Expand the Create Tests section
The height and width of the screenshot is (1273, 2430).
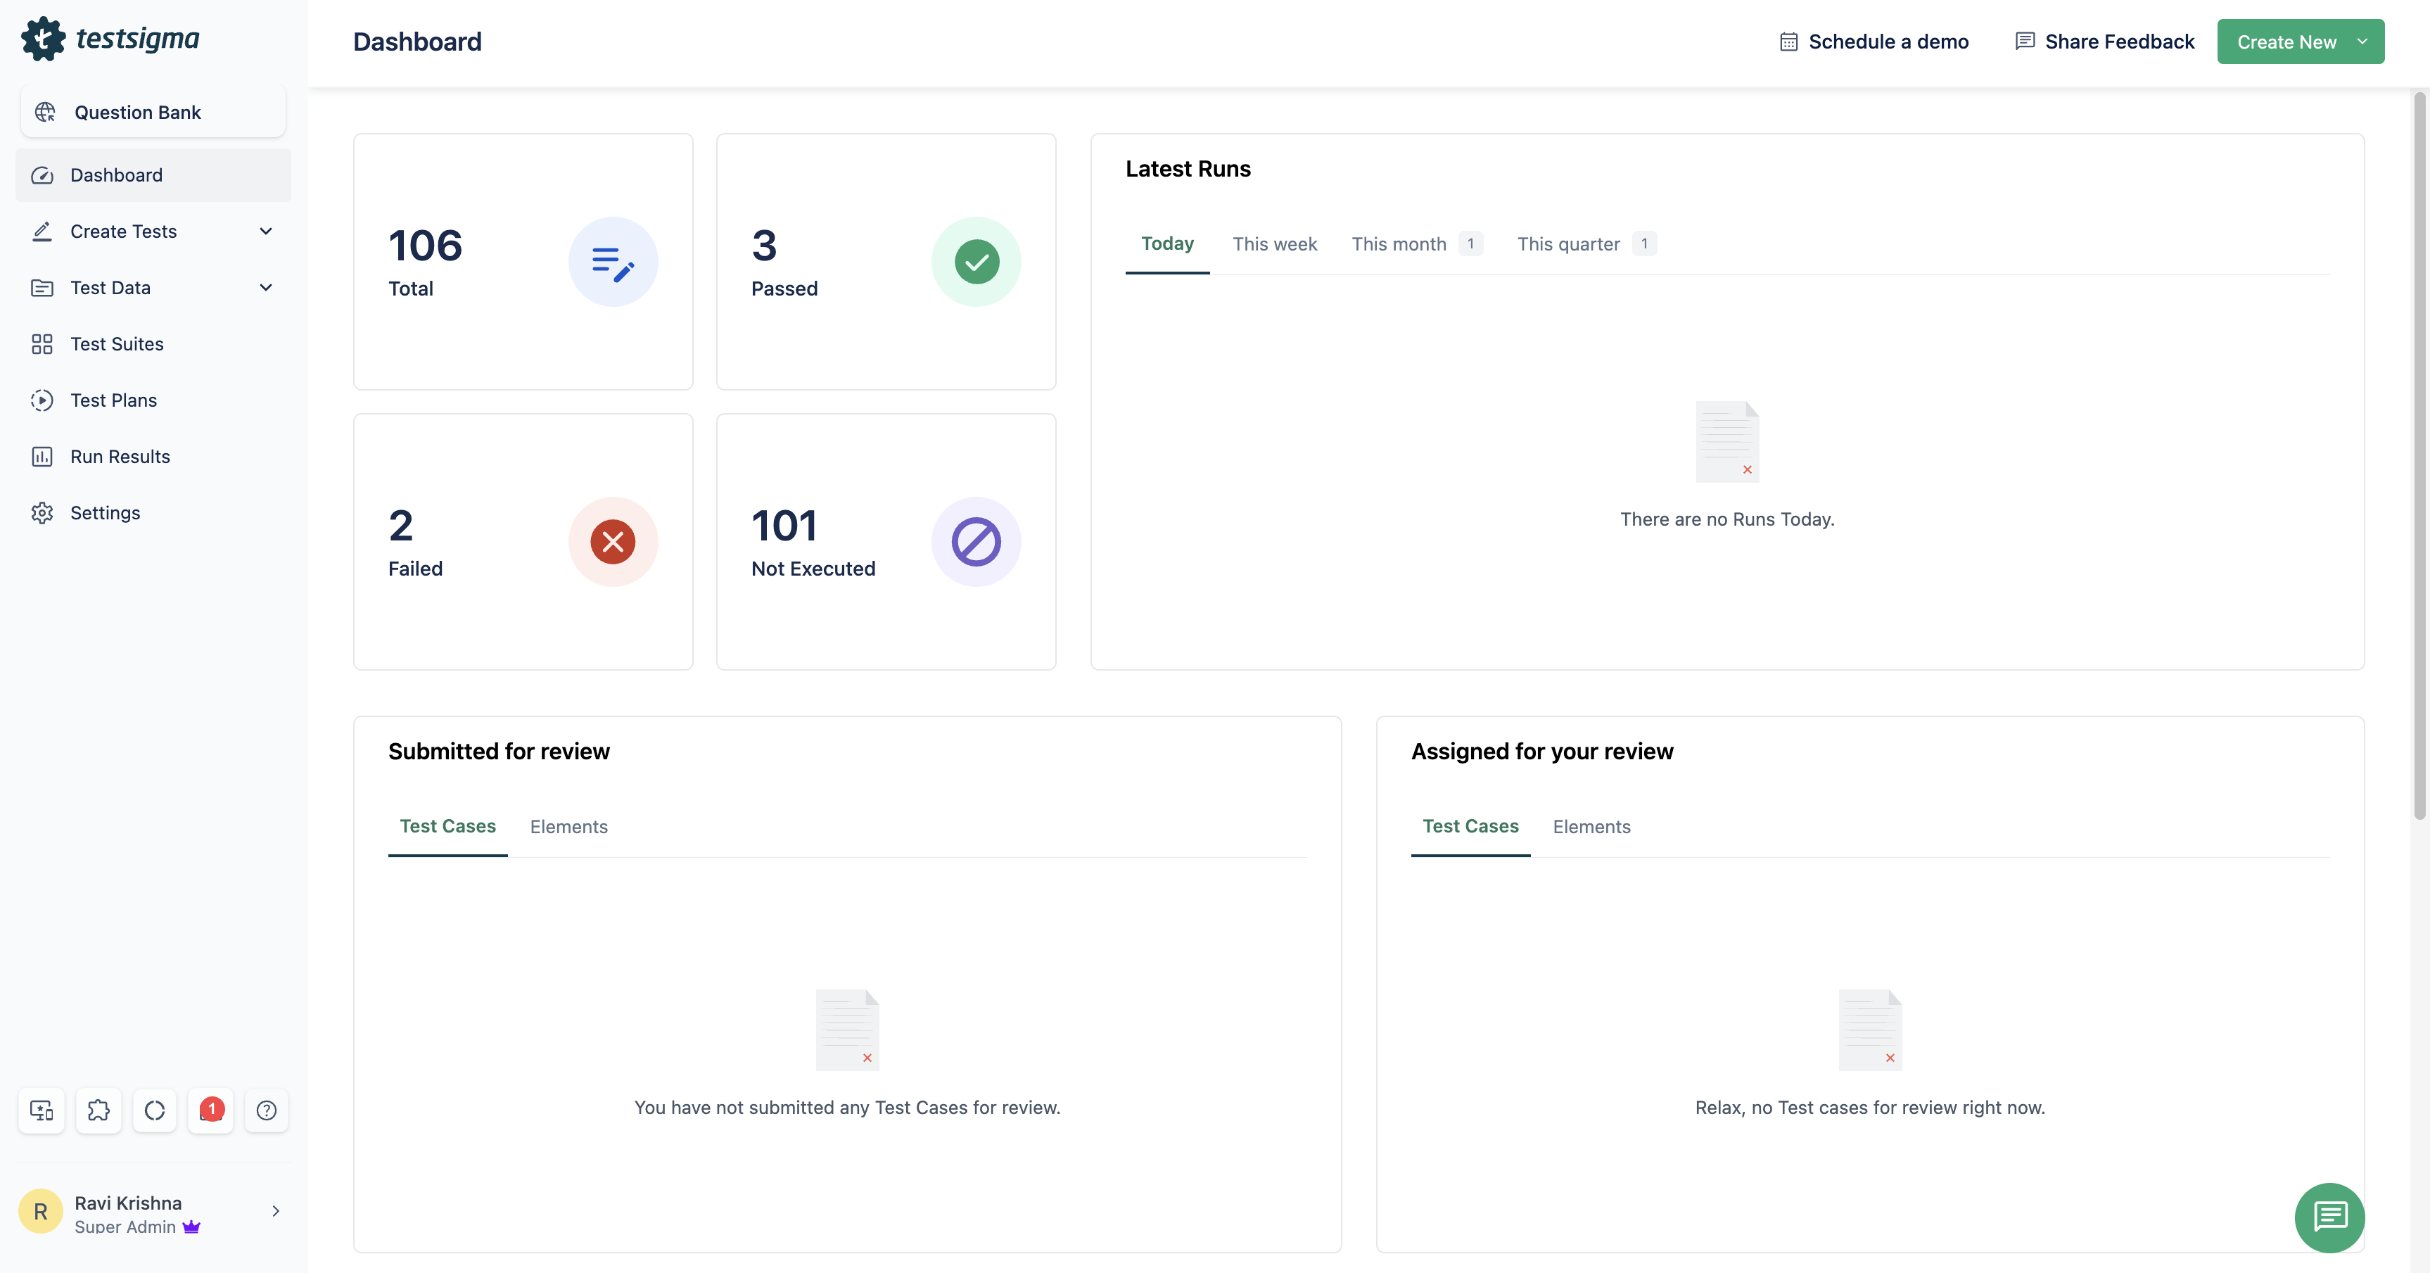tap(266, 232)
